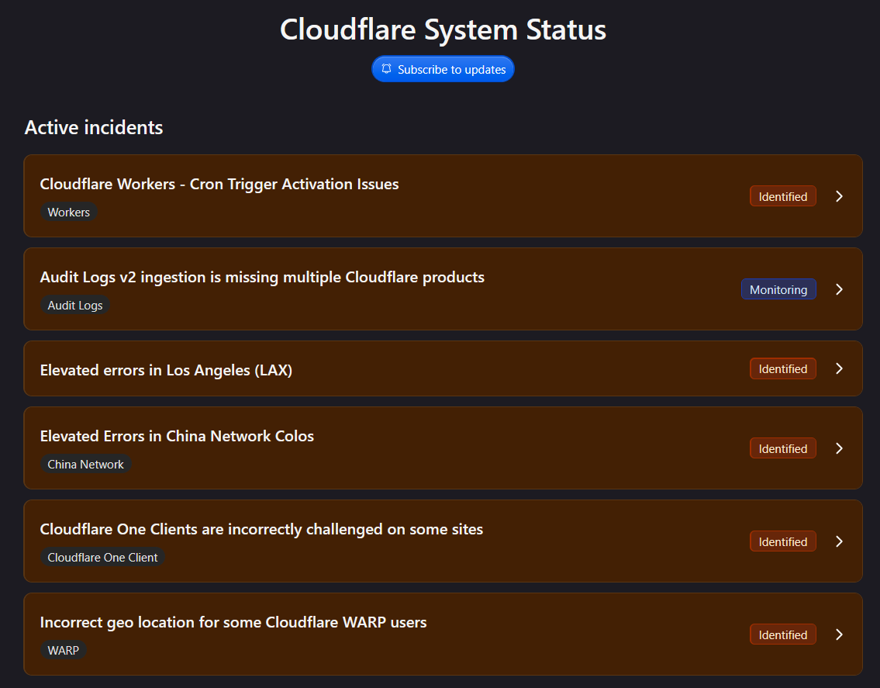
Task: Click Identified badge on China Network incident
Action: tap(783, 449)
